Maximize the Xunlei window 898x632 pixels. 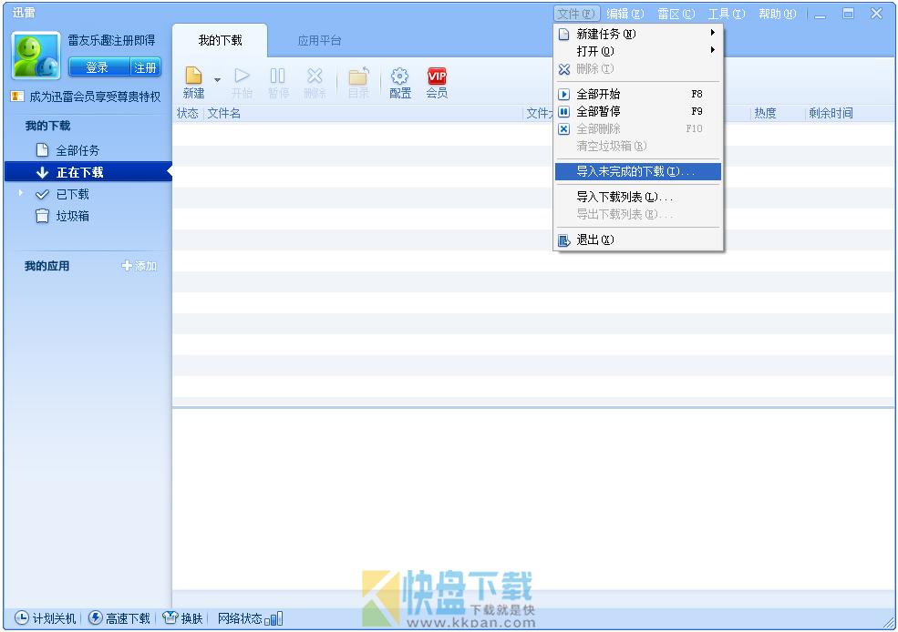coord(848,14)
